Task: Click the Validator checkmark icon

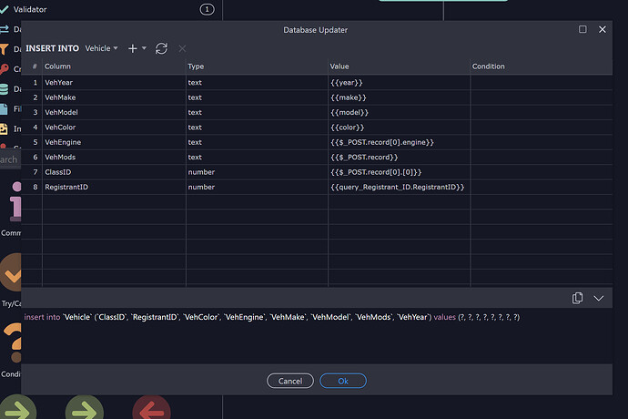Action: tap(5, 9)
